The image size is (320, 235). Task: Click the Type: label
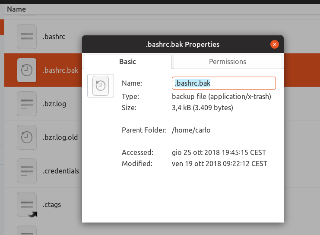pyautogui.click(x=130, y=96)
